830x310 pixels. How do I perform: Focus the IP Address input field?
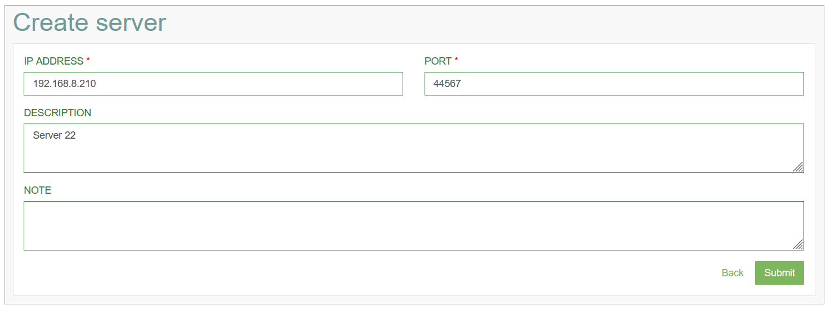pos(213,84)
